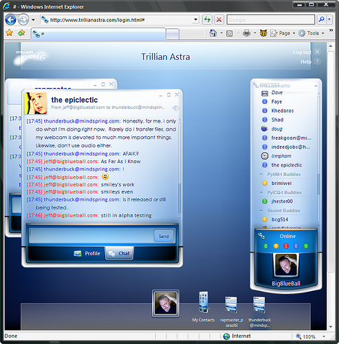Click the RSS feeds icon

point(230,34)
